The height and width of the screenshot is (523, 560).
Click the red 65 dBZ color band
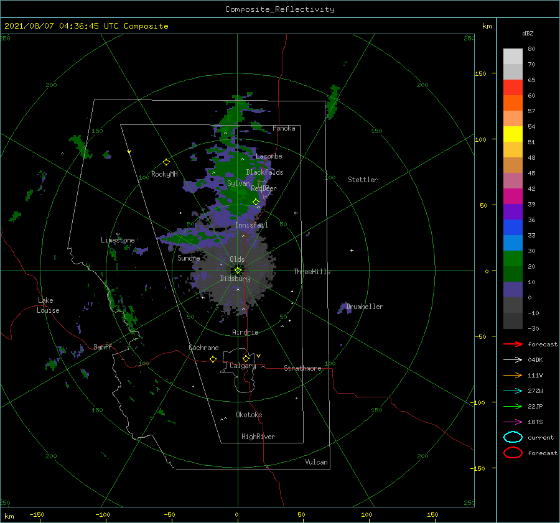coord(513,87)
